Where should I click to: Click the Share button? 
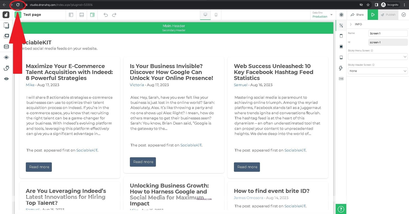point(357,15)
